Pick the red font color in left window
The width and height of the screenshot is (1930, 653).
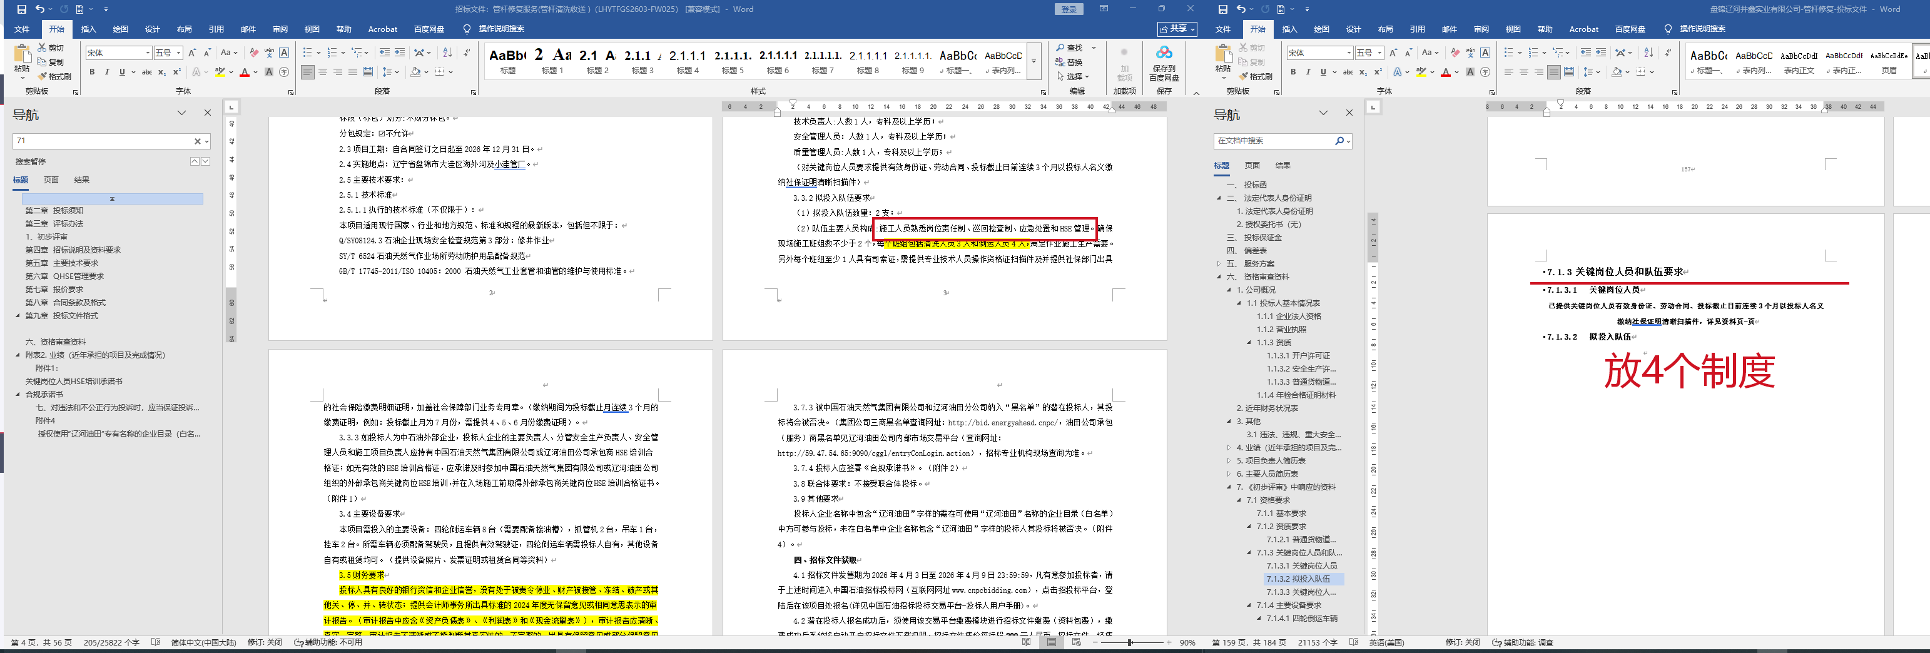click(244, 73)
